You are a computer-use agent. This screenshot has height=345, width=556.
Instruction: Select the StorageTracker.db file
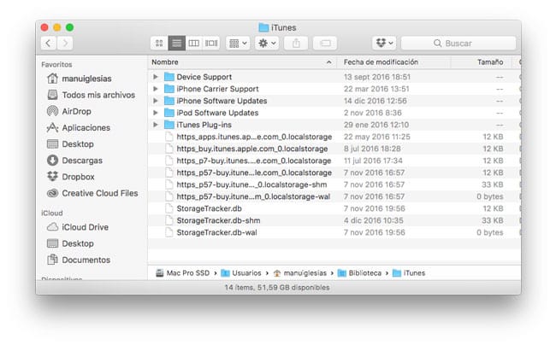pos(210,208)
